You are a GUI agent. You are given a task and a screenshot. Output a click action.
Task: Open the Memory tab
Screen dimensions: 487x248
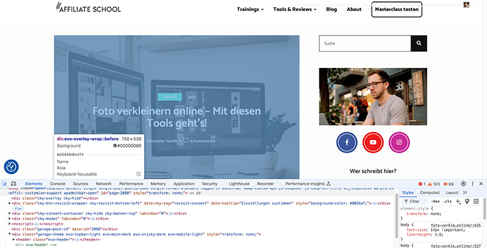pos(158,184)
